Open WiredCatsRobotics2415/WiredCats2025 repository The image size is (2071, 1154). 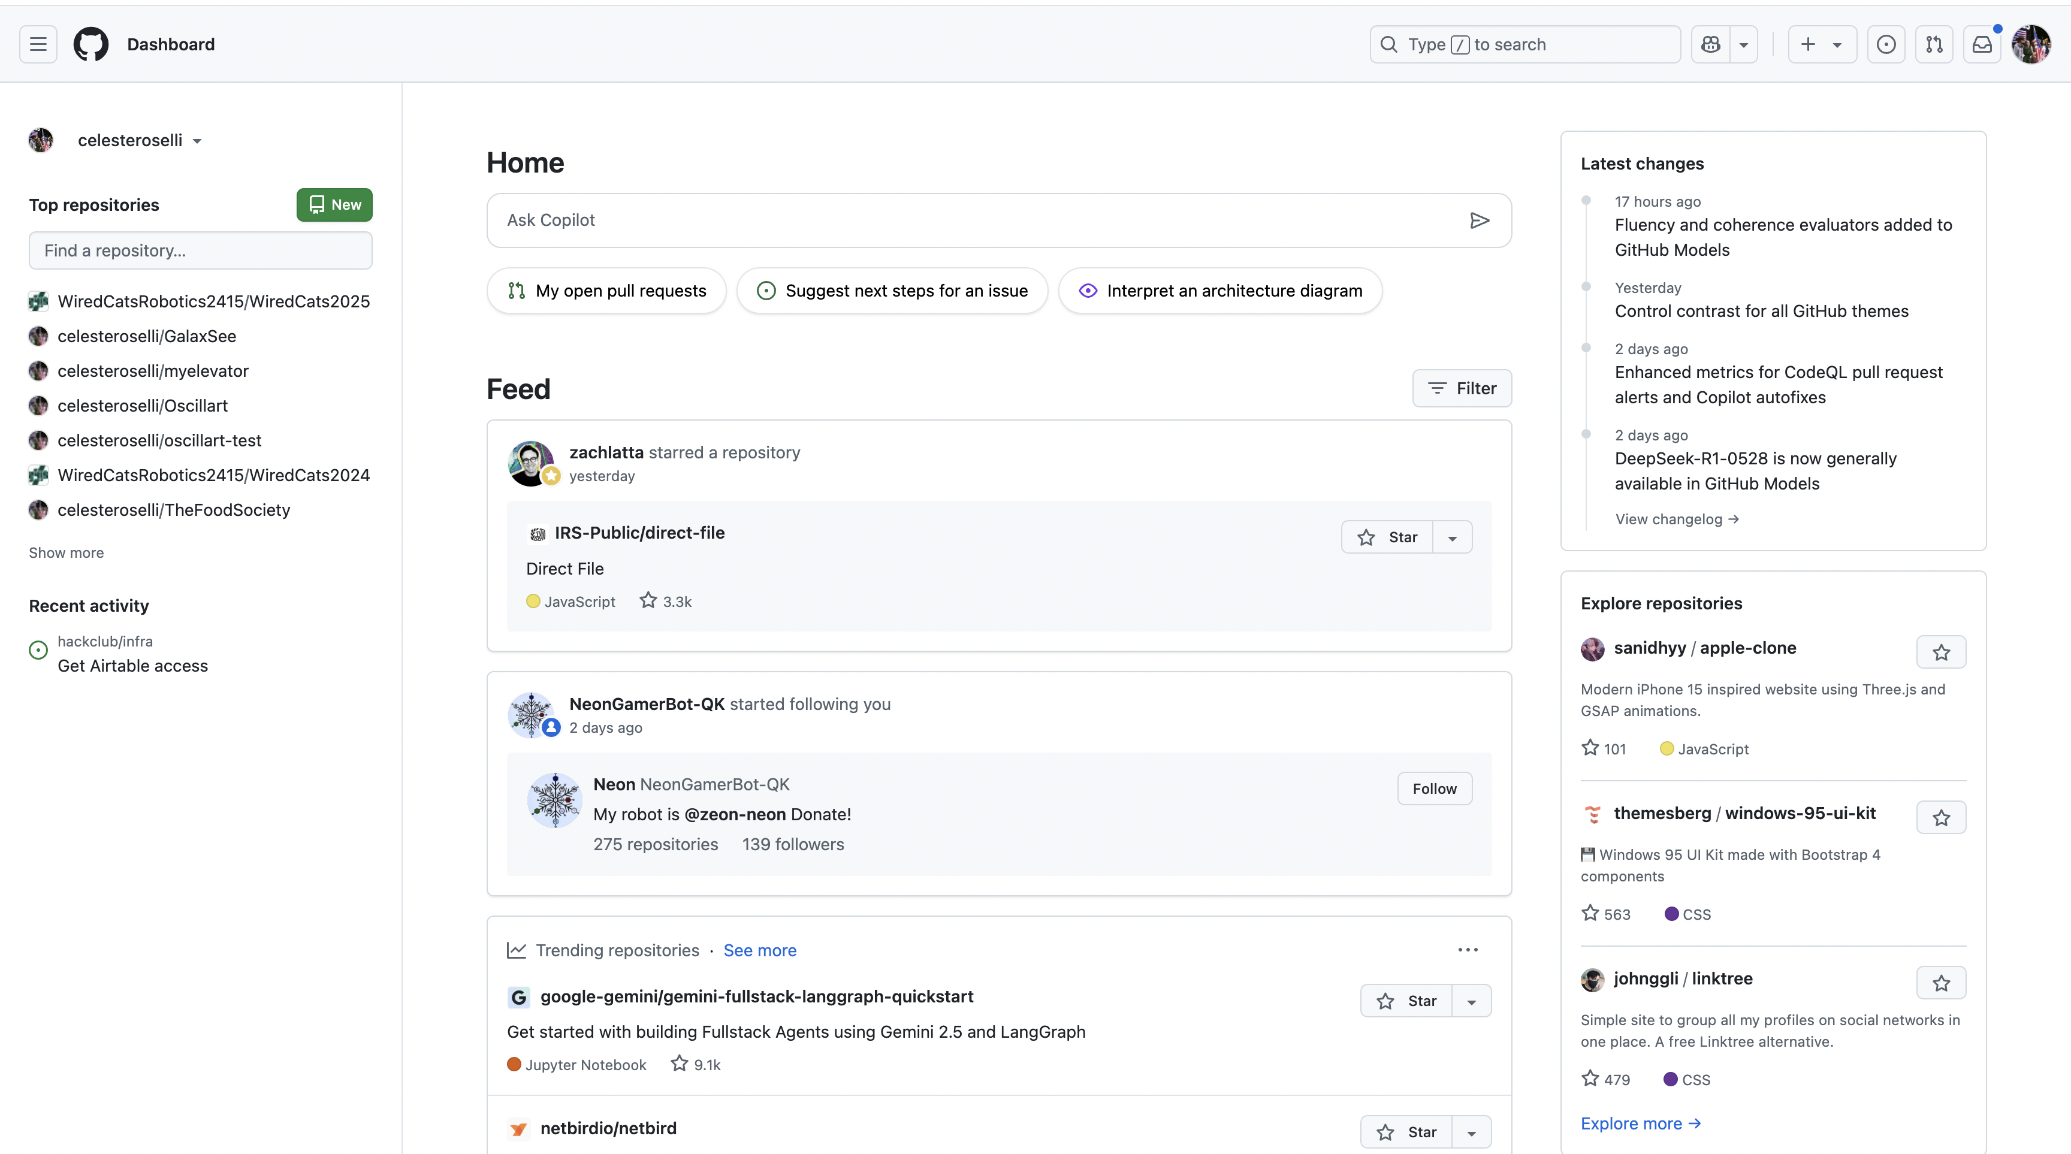pyautogui.click(x=214, y=301)
